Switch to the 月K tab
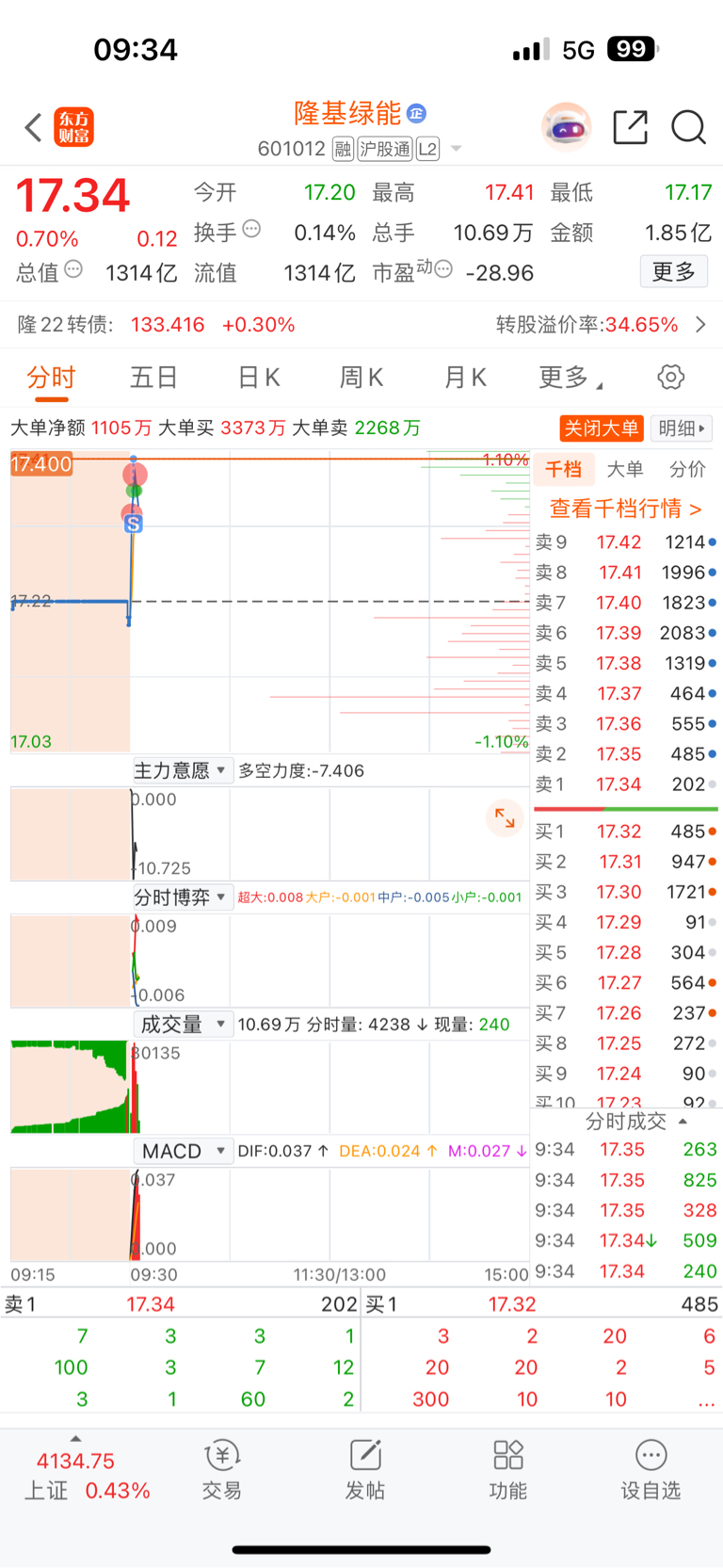 (465, 378)
